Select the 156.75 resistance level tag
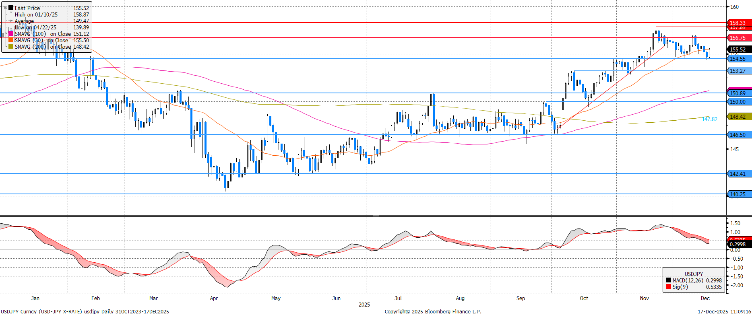Viewport: 752px width, 315px height. (x=738, y=38)
